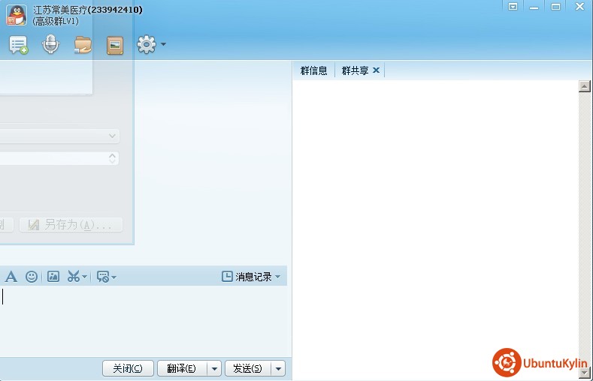593x381 pixels.
Task: Open the group file sharing folder icon
Action: 83,45
